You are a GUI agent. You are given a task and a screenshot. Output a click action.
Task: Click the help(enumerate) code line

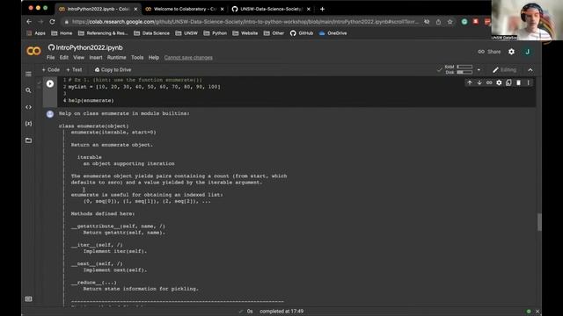point(91,101)
